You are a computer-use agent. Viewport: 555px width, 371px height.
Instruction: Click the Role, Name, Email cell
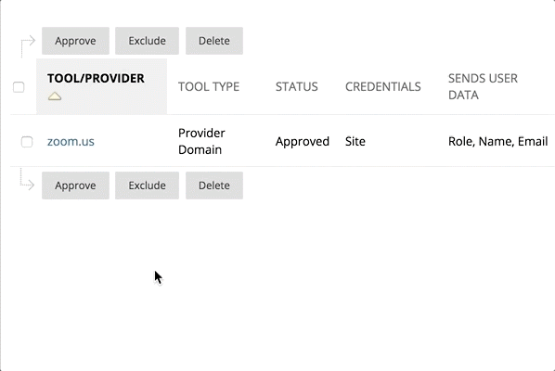[498, 142]
